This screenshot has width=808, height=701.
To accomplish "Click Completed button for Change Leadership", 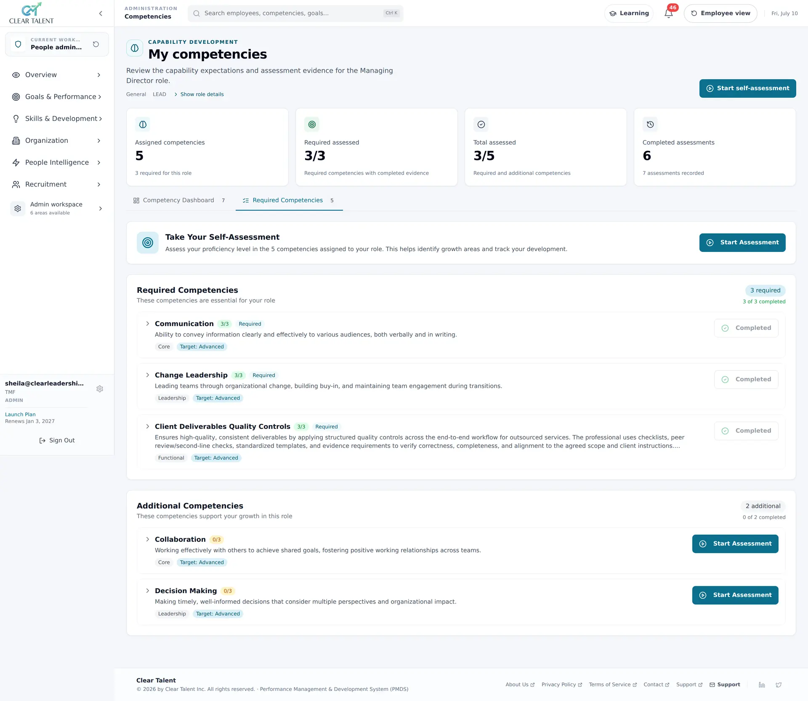I will (x=746, y=380).
